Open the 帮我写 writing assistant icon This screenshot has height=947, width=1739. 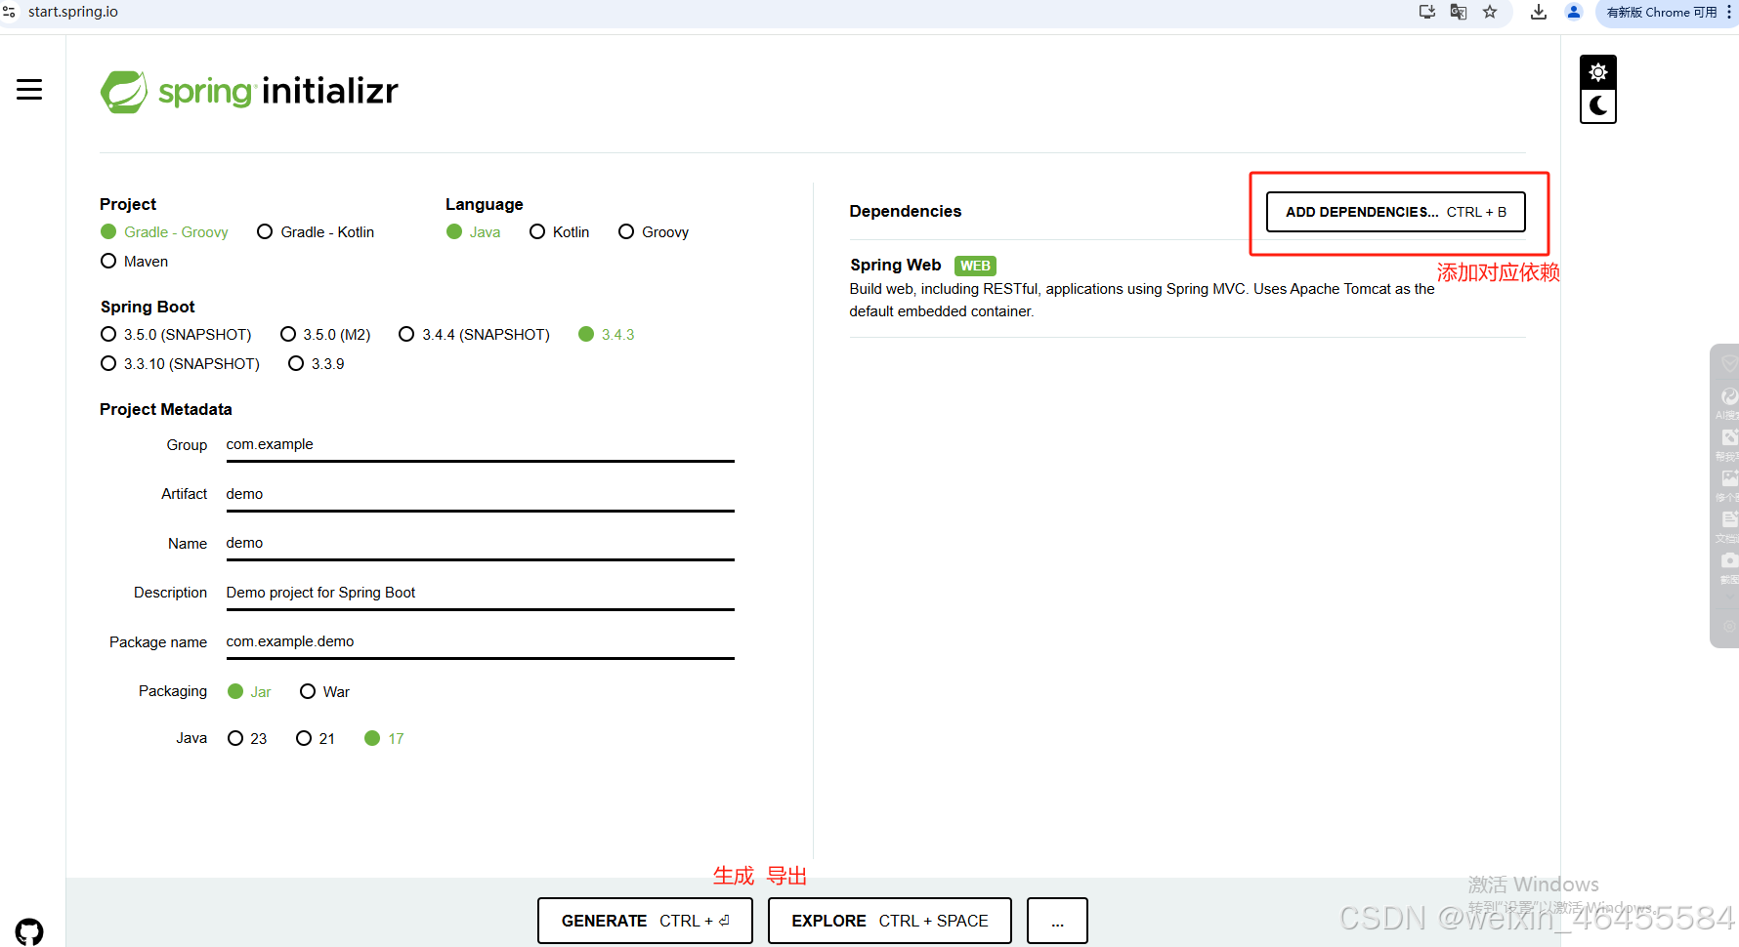pos(1727,436)
